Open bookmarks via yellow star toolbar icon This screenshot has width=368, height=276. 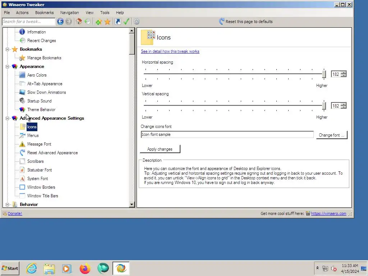[107, 22]
